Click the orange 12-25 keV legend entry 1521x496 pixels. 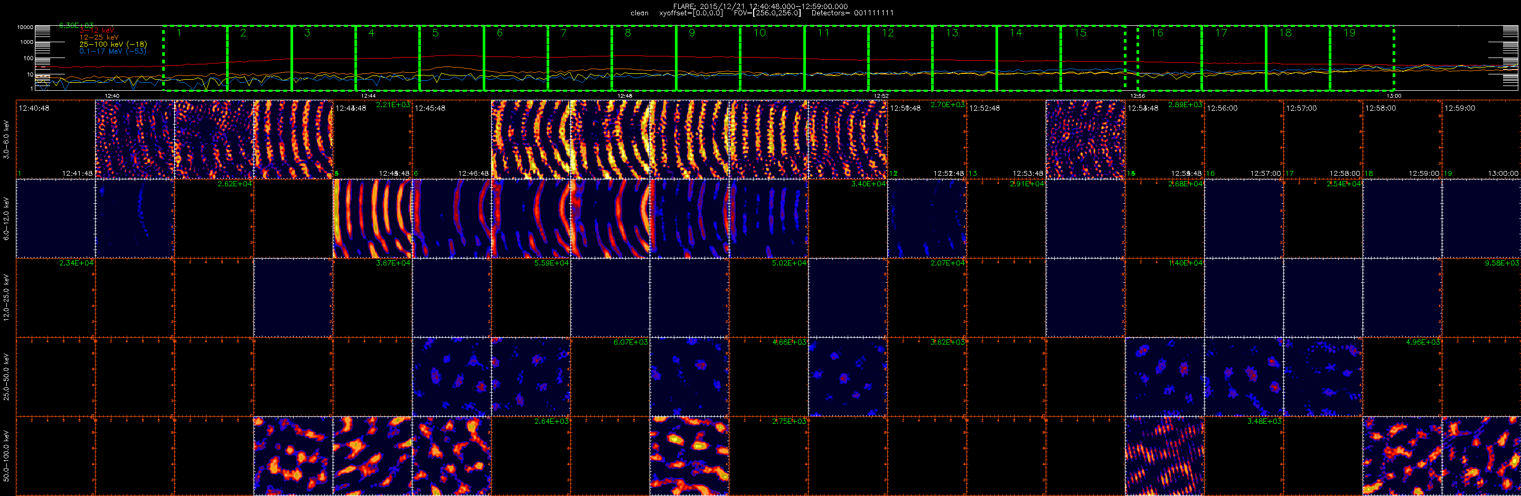click(99, 37)
